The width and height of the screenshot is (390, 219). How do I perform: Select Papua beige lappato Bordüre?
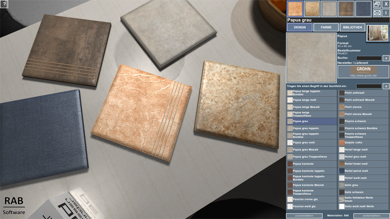[x=312, y=93]
